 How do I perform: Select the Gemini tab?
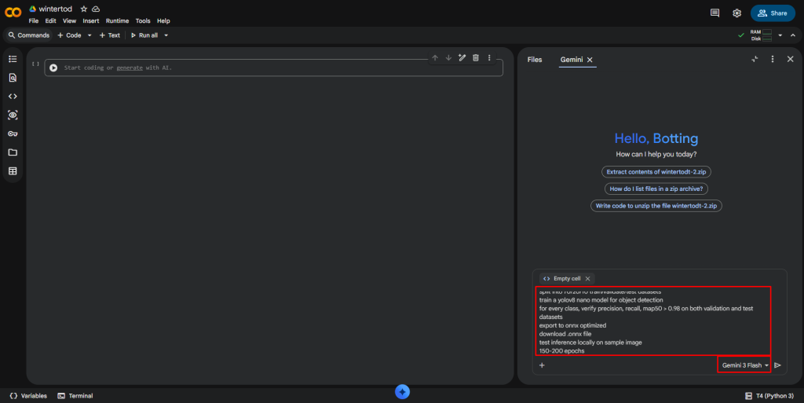pos(572,60)
